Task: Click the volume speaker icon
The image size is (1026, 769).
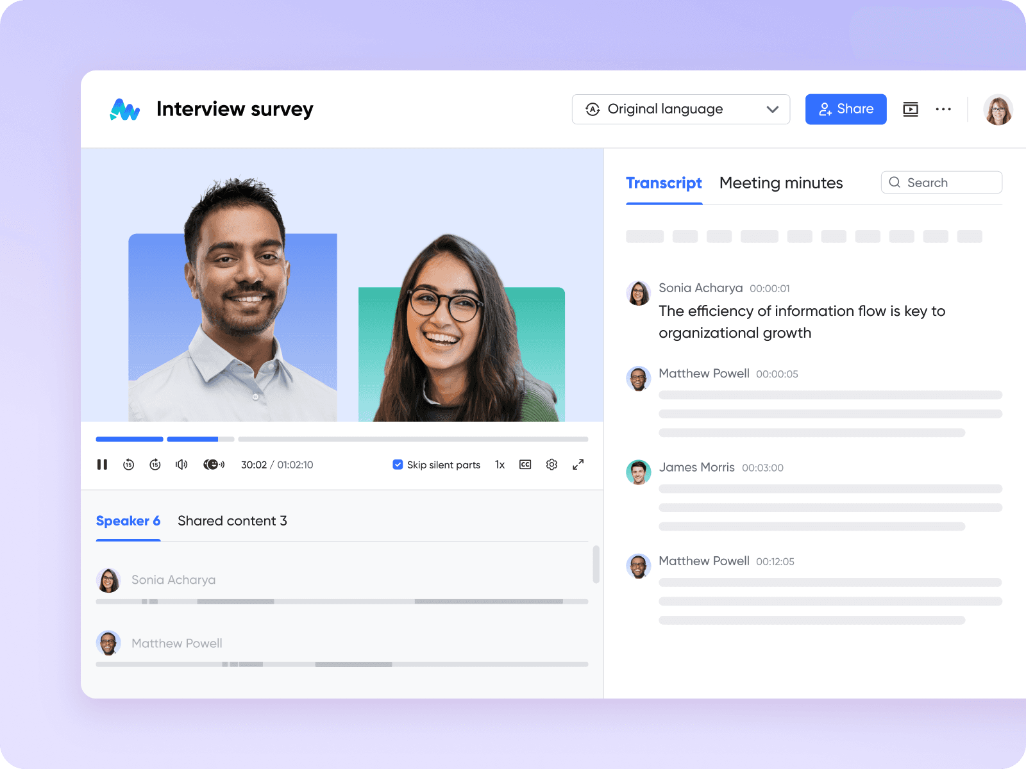Action: [181, 465]
